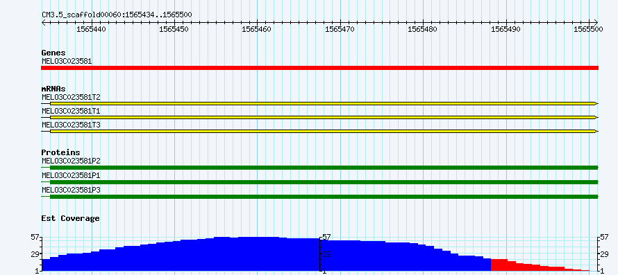Viewport: 618px width, 275px height.
Task: Click the mRNAs track heading
Action: (x=53, y=89)
